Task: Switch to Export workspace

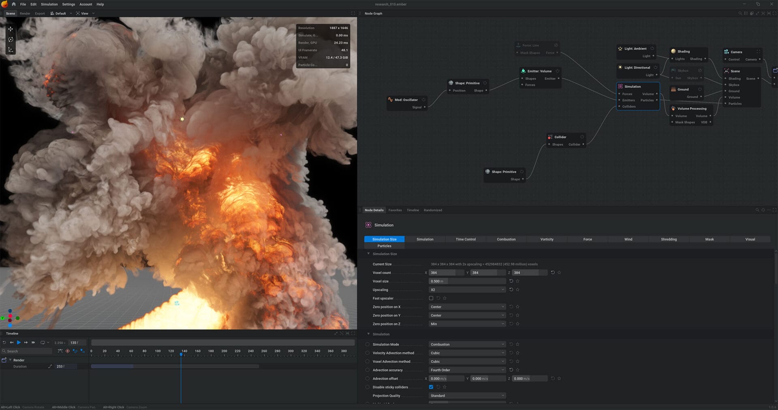Action: click(x=40, y=13)
